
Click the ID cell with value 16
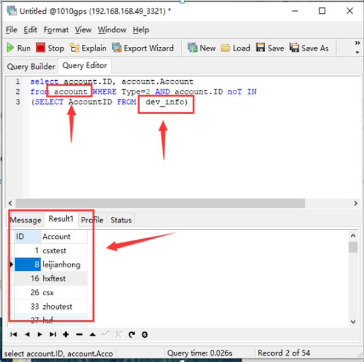28,278
